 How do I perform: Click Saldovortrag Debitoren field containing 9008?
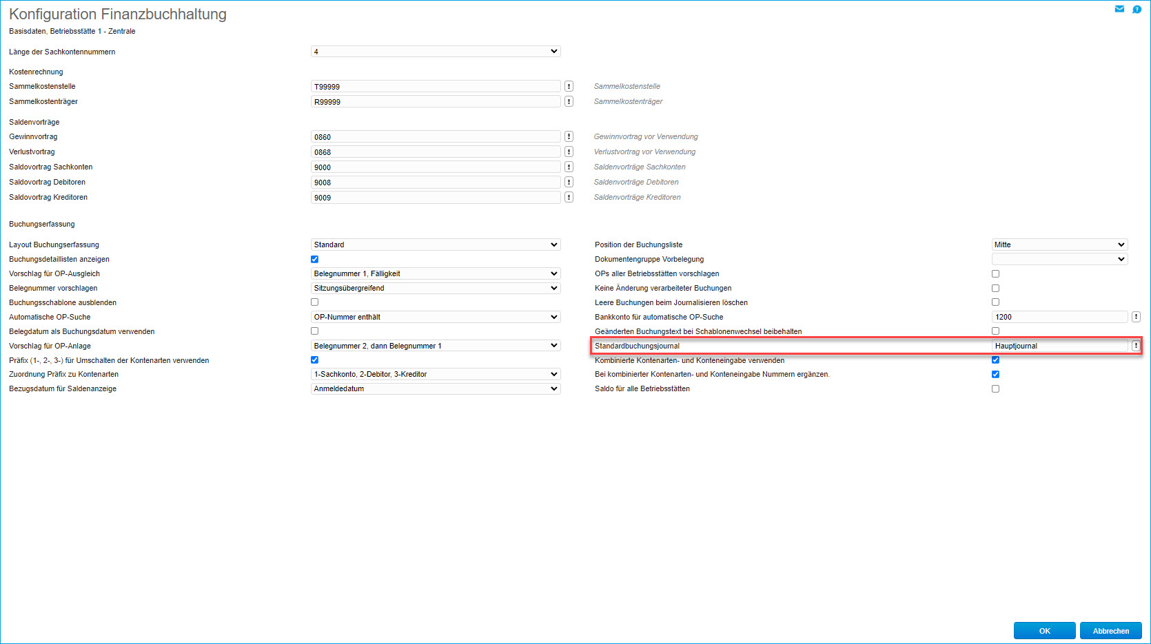pyautogui.click(x=436, y=183)
